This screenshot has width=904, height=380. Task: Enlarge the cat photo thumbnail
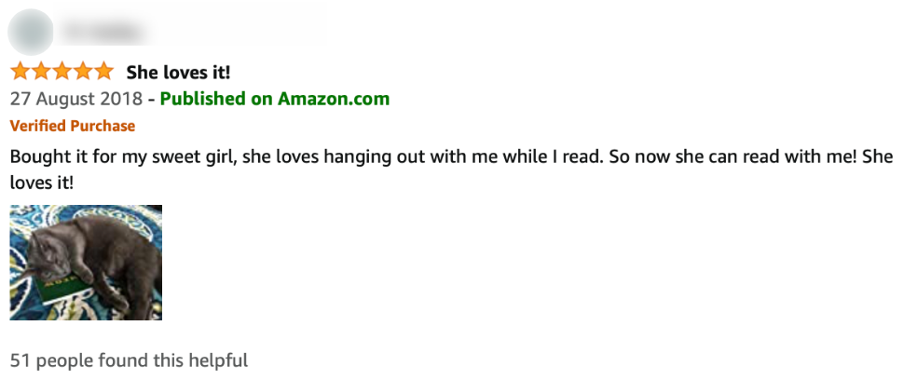(86, 263)
